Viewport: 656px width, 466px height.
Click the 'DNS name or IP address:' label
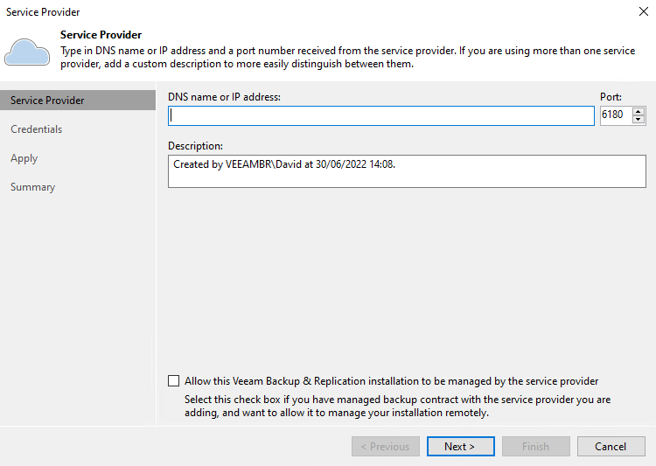point(225,97)
